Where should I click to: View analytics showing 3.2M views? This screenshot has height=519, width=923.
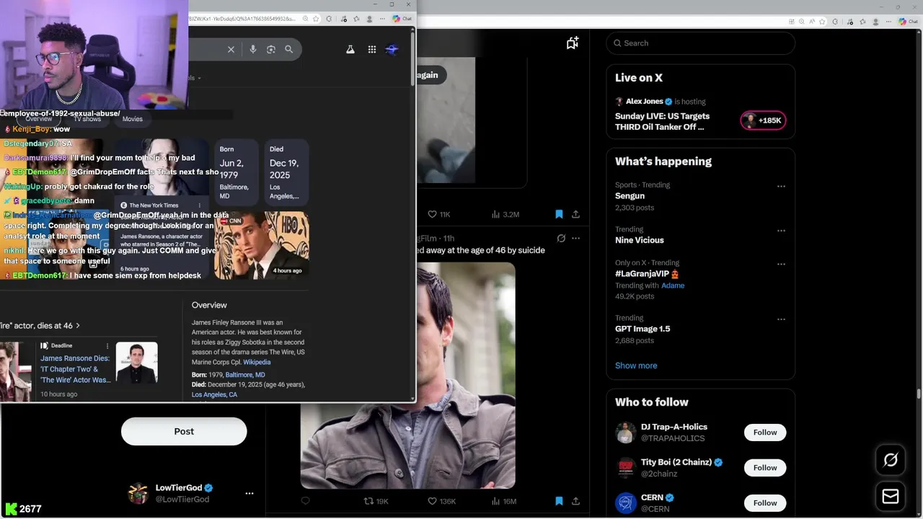pyautogui.click(x=505, y=214)
